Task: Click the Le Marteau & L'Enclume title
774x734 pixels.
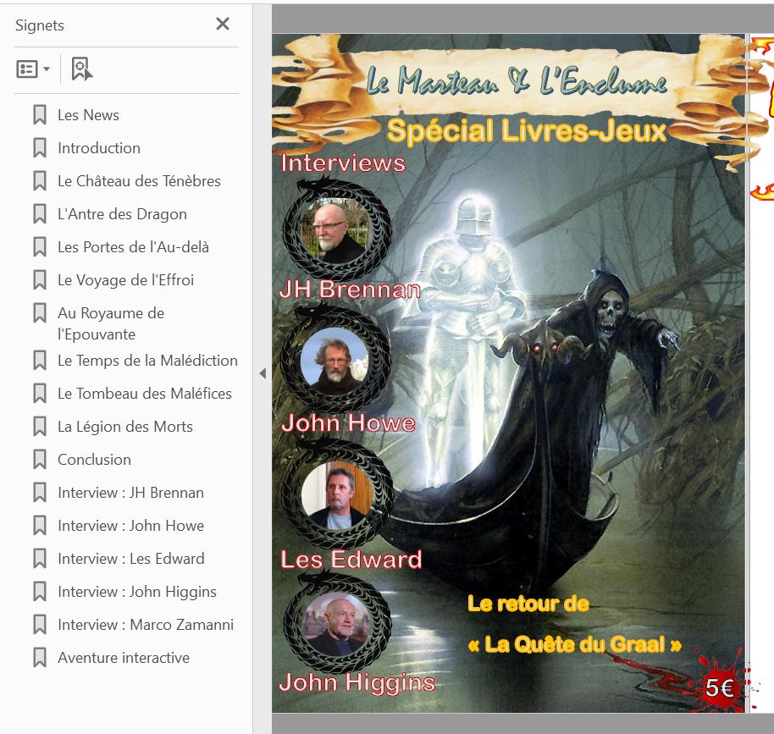Action: [517, 80]
